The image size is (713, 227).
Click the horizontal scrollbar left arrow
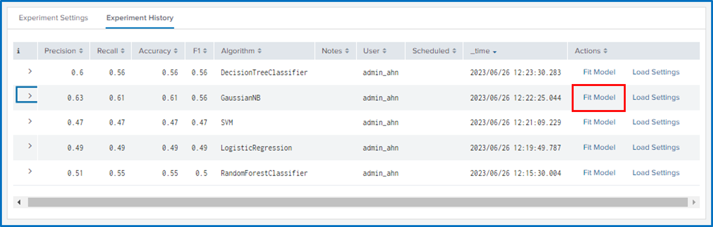point(19,202)
